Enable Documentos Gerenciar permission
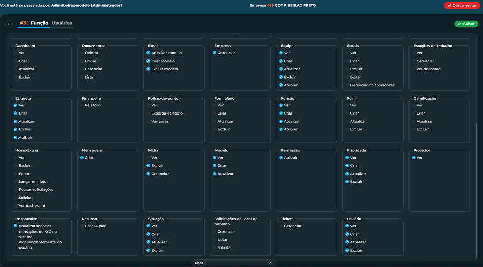 point(82,69)
